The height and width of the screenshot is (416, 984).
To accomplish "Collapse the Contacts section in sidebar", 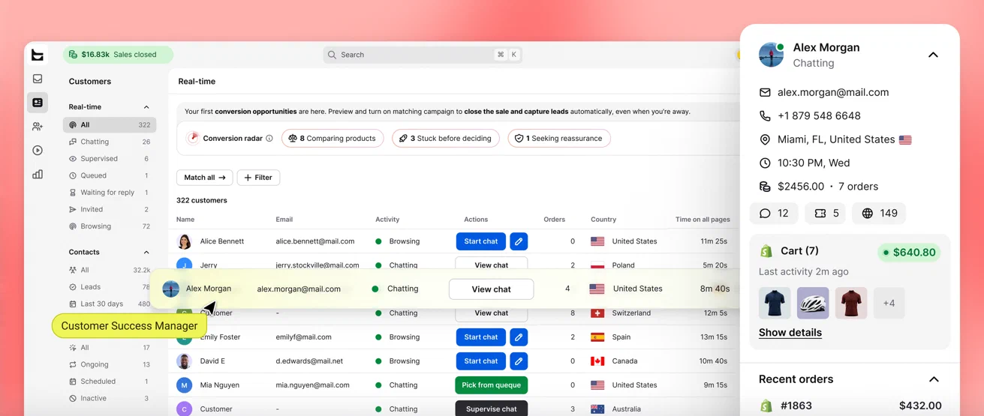I will click(x=146, y=253).
